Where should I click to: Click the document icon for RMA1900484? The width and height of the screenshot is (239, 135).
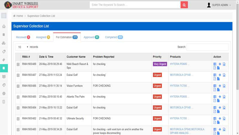tap(218, 111)
